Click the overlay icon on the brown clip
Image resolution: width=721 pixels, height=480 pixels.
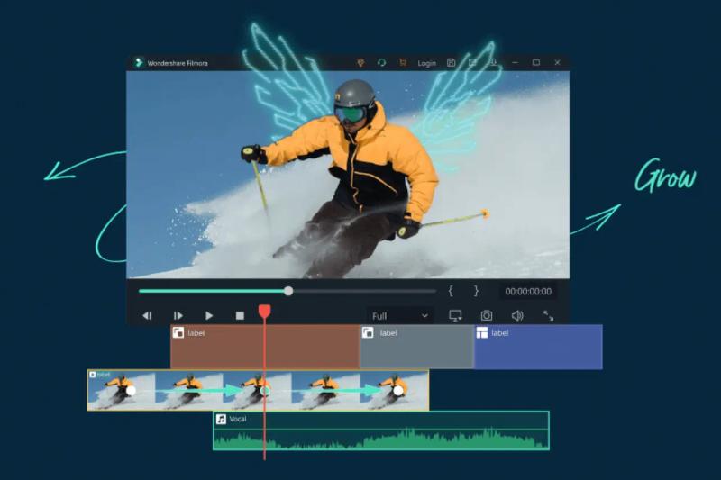[178, 332]
